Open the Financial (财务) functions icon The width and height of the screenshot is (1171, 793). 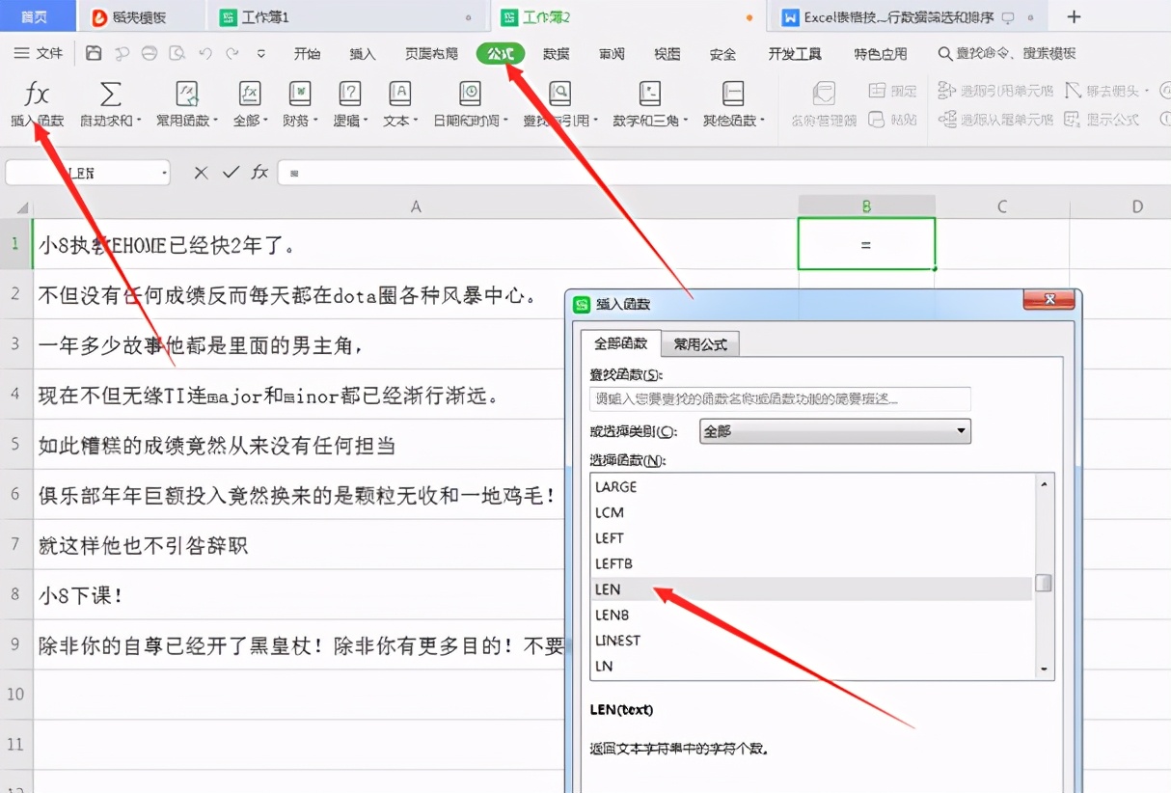pos(300,94)
